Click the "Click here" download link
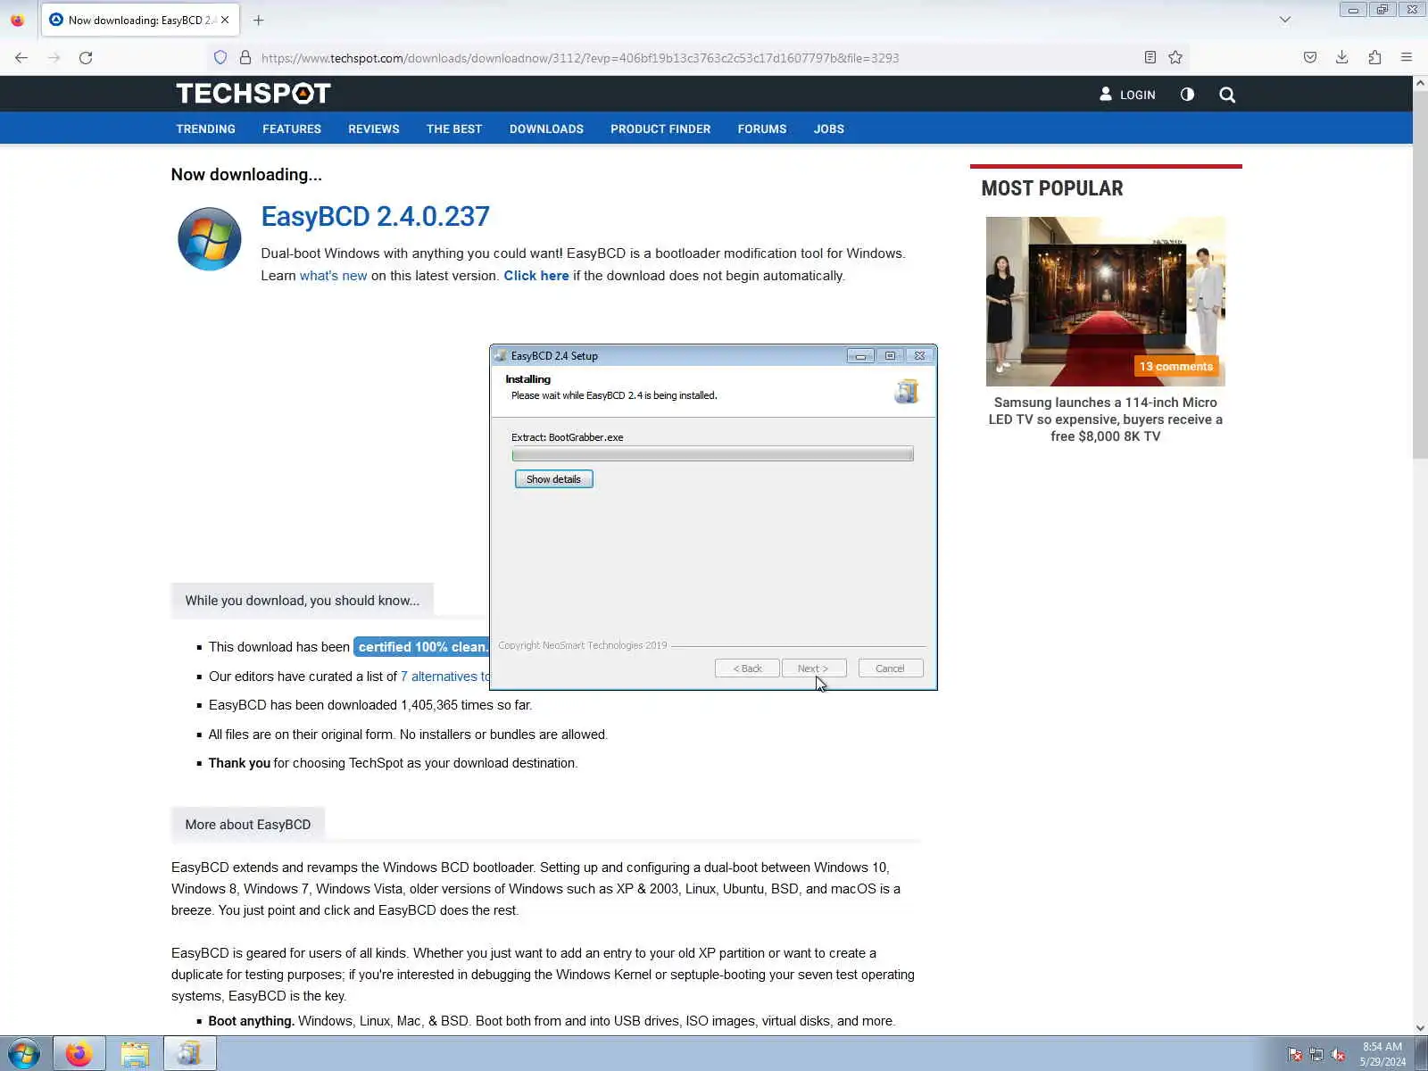This screenshot has height=1071, width=1428. pos(536,276)
